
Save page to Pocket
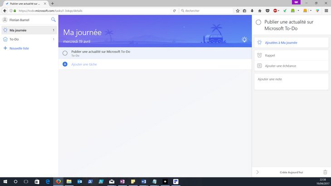268,11
